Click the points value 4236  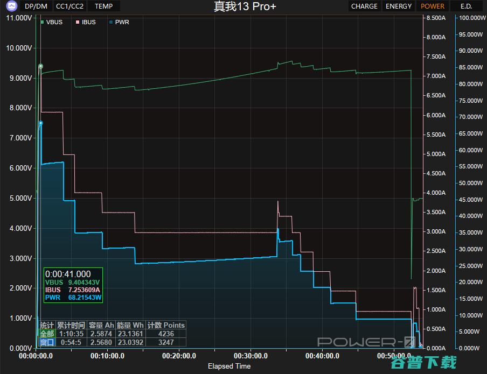(166, 334)
